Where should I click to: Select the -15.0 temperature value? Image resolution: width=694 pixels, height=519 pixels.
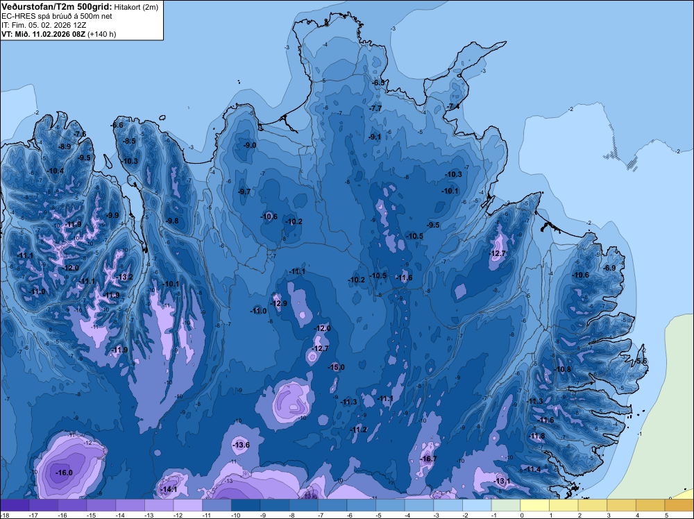pos(336,367)
